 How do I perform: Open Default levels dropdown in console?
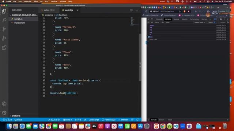tap(200, 23)
